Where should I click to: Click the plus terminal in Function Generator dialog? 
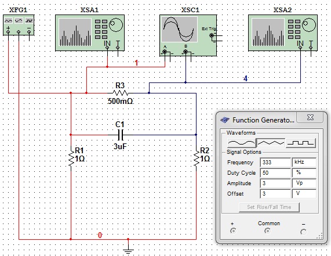pos(233,231)
